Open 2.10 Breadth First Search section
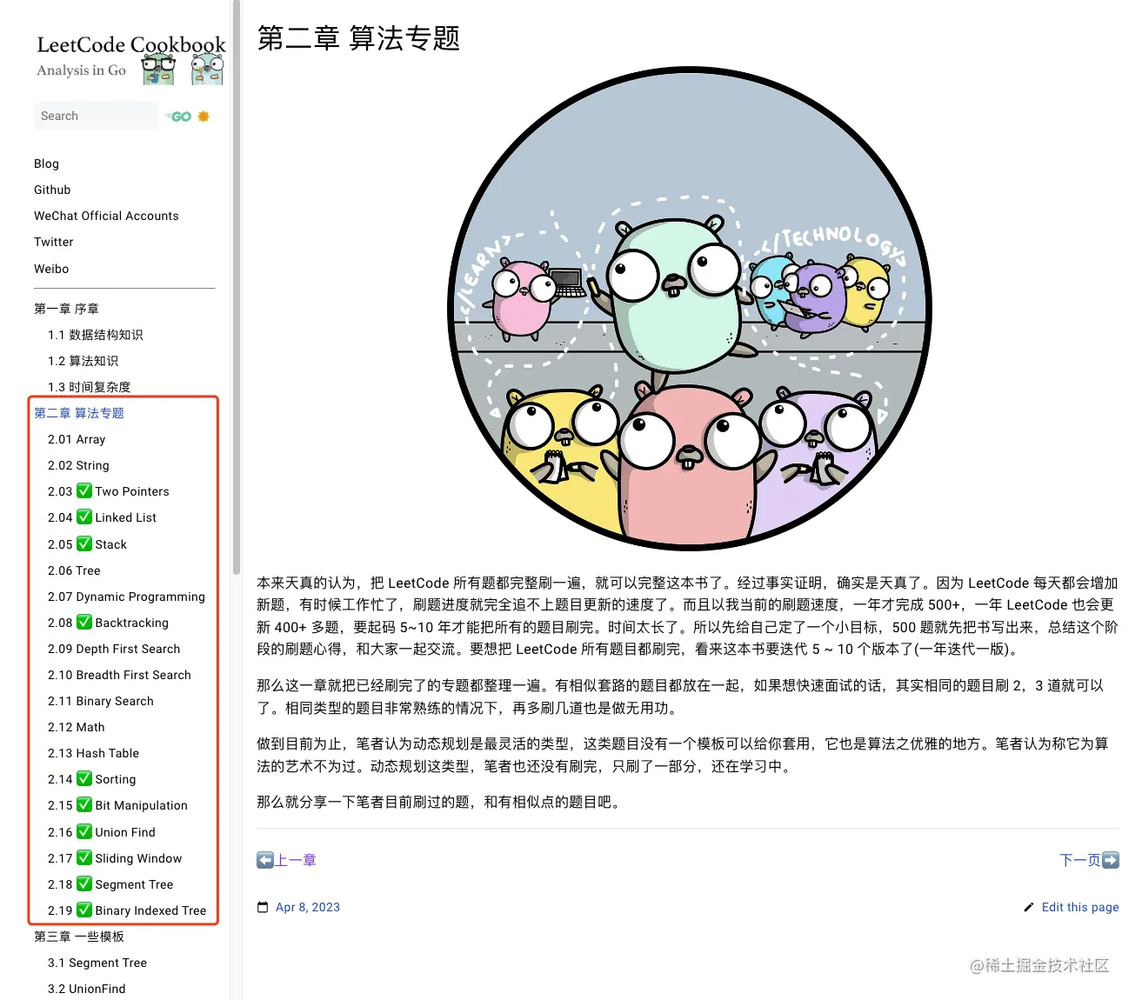1135x1000 pixels. tap(119, 675)
